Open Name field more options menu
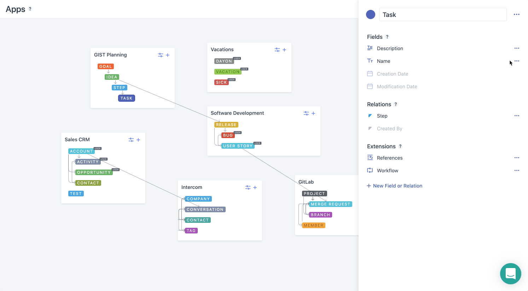The image size is (528, 291). tap(517, 61)
